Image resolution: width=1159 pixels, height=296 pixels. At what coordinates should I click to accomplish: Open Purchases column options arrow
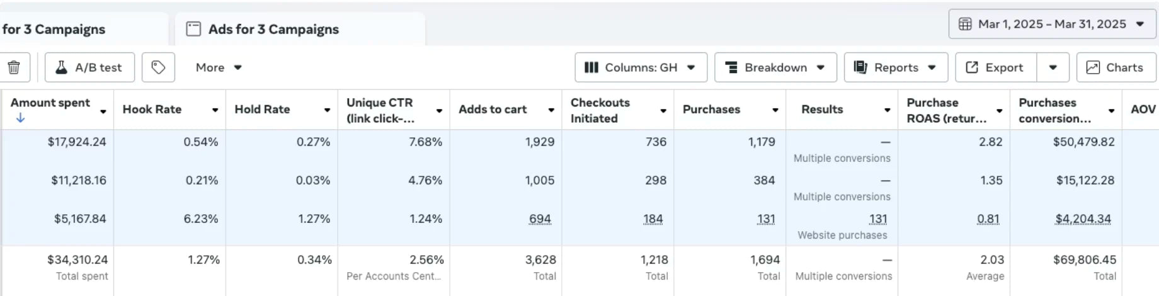(775, 110)
